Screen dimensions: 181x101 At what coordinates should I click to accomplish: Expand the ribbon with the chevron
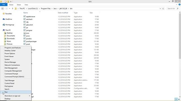point(176,4)
